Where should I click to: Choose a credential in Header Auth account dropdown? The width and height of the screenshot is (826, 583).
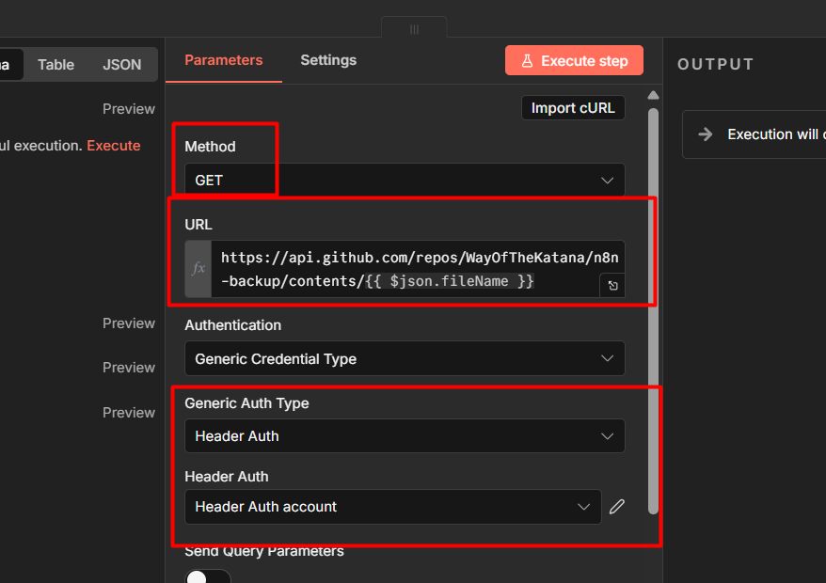(x=392, y=507)
